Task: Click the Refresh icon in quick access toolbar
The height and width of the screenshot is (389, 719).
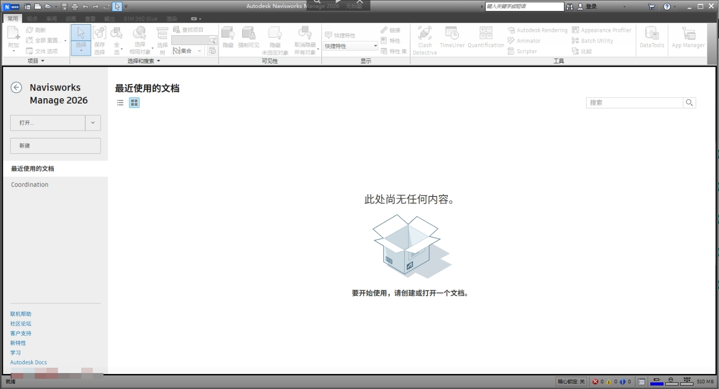Action: [106, 6]
